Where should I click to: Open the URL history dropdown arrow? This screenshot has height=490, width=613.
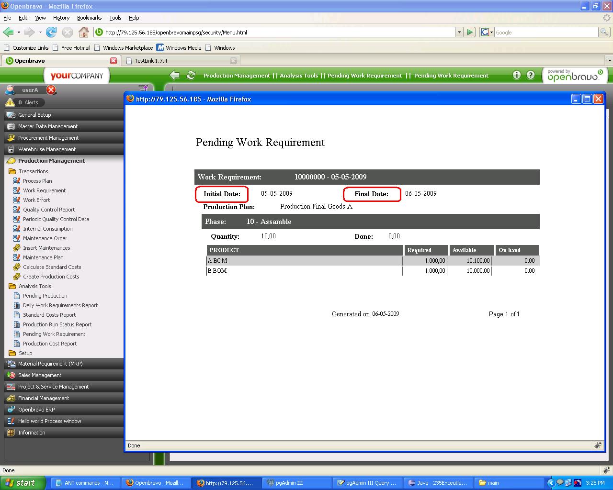click(459, 32)
